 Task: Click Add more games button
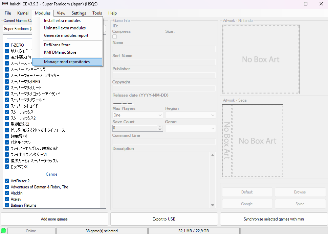(x=54, y=219)
